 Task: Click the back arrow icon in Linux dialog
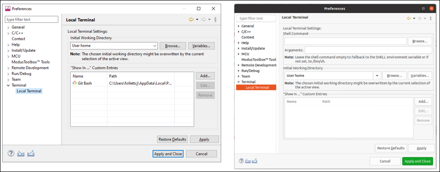pyautogui.click(x=409, y=18)
